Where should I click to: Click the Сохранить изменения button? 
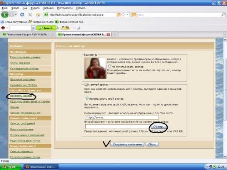coord(127,144)
